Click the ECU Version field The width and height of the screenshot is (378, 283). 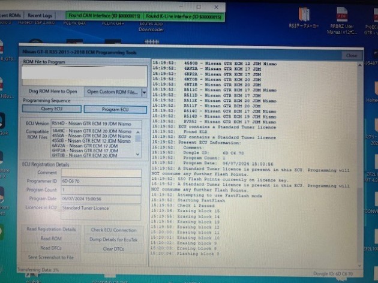(x=96, y=124)
